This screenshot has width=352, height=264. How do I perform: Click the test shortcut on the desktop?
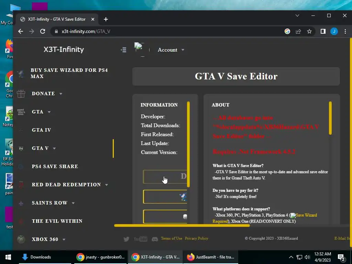click(9, 217)
